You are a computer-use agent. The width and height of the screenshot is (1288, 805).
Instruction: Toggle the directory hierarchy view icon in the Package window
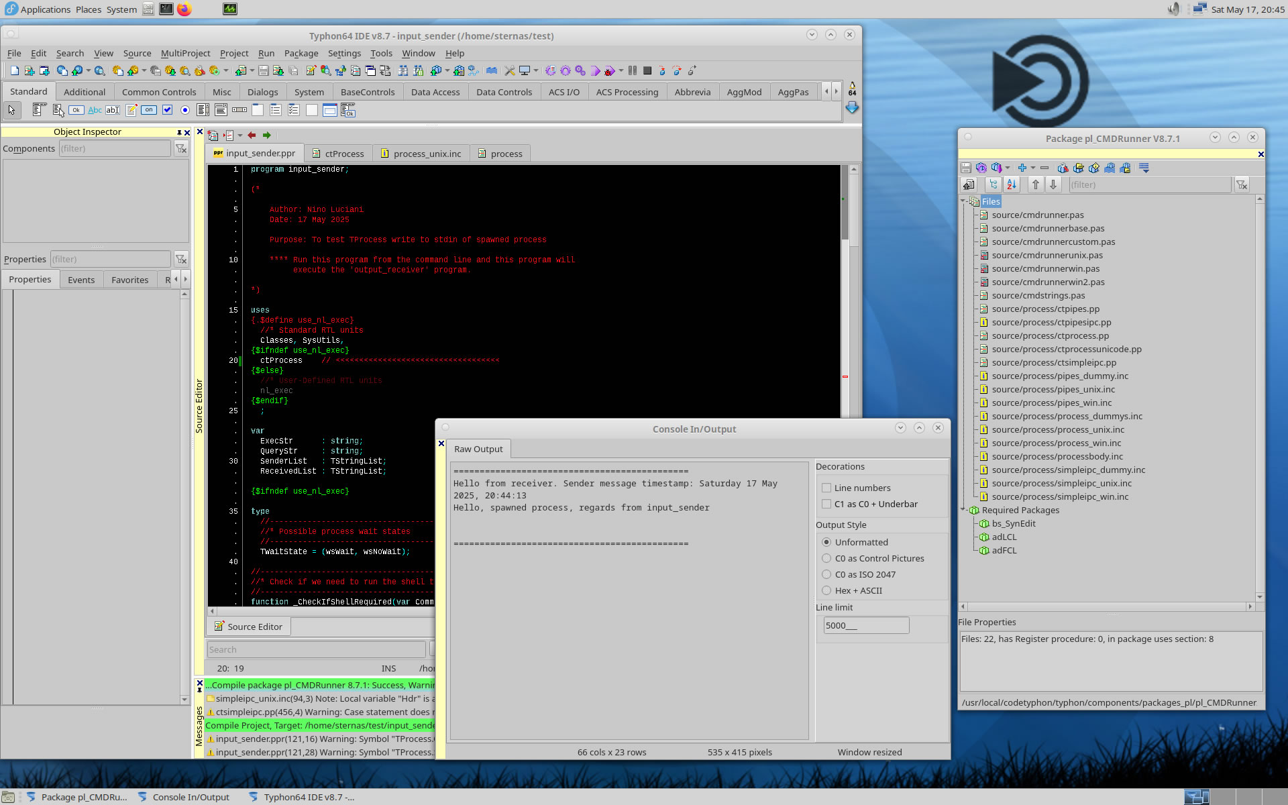[994, 184]
